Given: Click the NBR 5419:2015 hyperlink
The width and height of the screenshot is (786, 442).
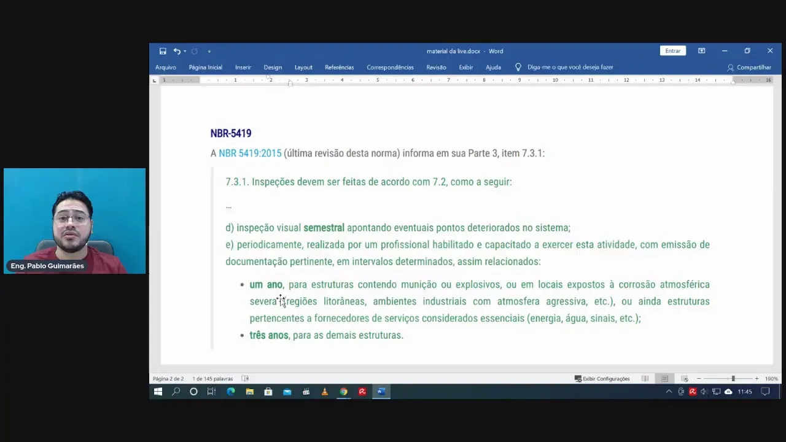Looking at the screenshot, I should pos(250,153).
